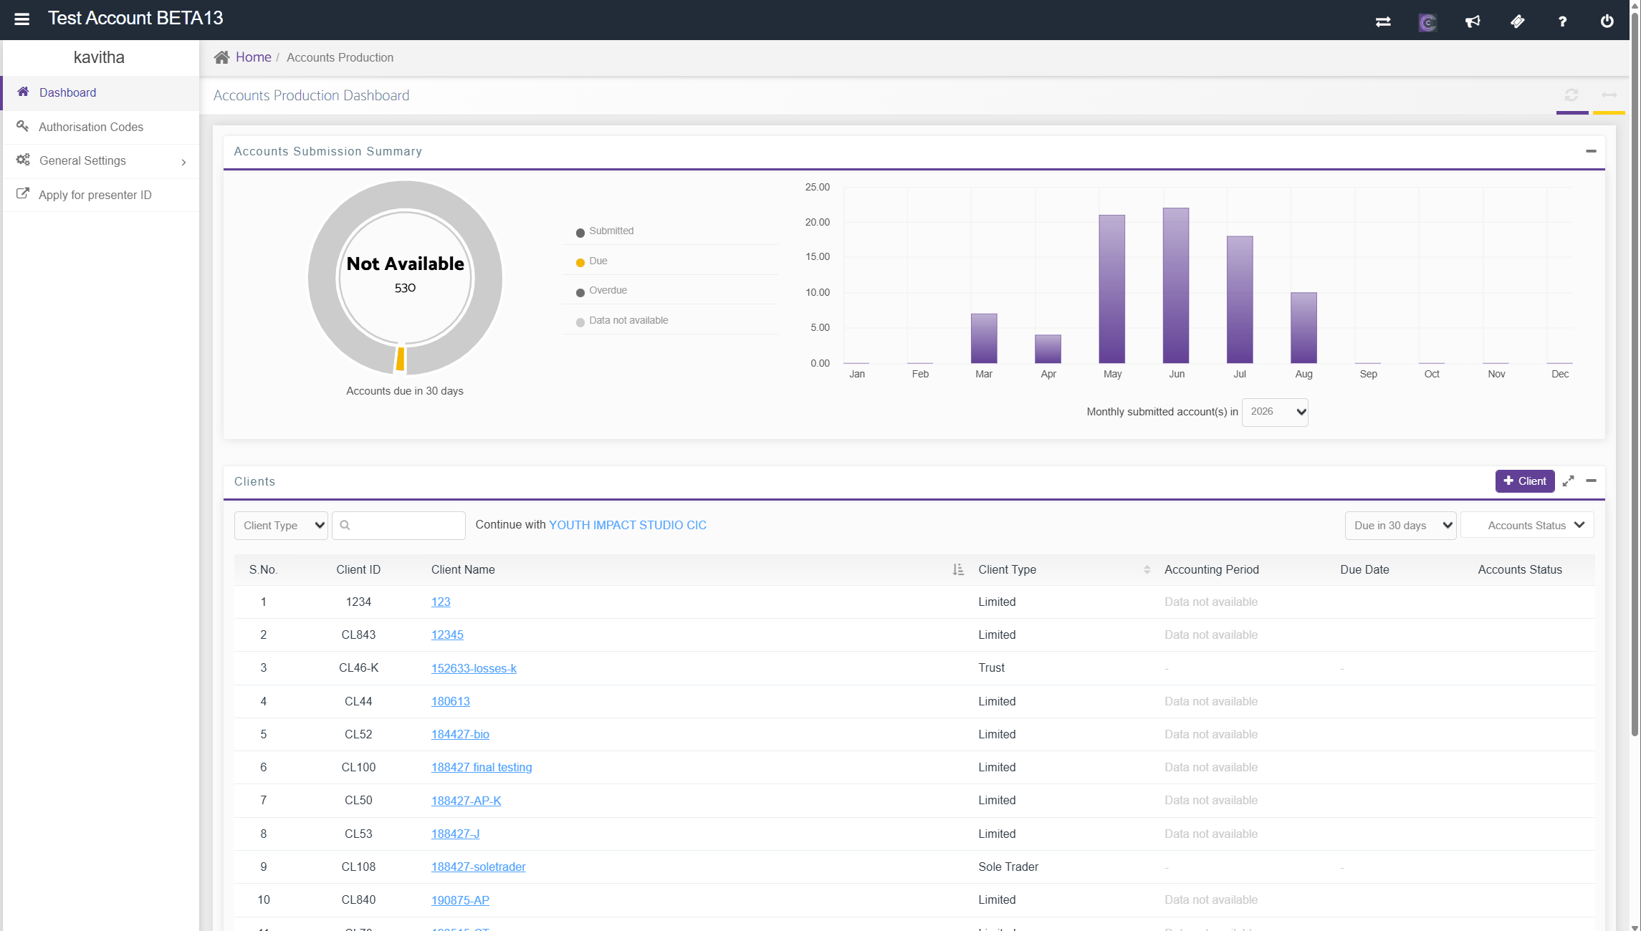
Task: Open the Client Type dropdown
Action: point(281,526)
